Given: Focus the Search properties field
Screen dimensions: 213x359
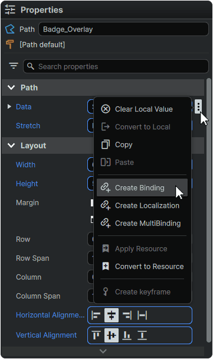Looking at the screenshot, I should coord(116,66).
